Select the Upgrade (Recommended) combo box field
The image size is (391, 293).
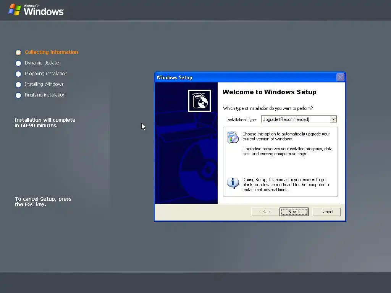click(x=299, y=119)
